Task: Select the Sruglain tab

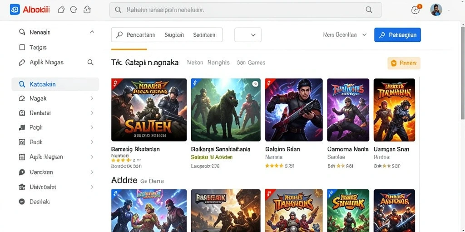Action: [x=174, y=35]
